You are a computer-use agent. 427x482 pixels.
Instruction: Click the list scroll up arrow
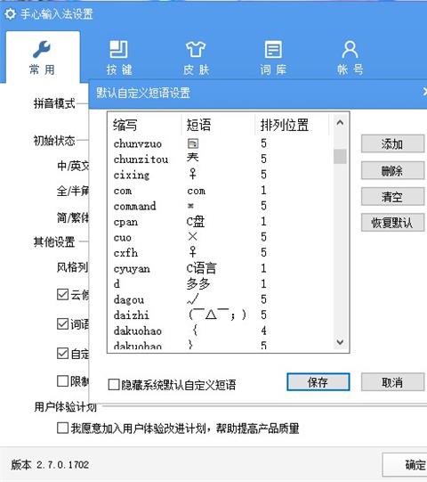click(340, 123)
